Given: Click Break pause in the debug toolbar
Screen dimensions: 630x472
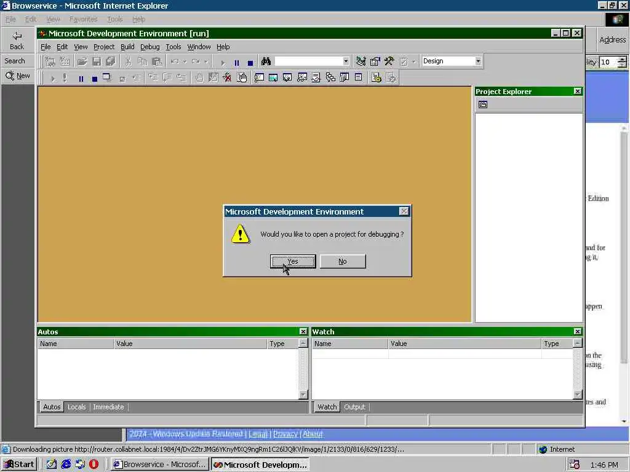Looking at the screenshot, I should point(81,79).
